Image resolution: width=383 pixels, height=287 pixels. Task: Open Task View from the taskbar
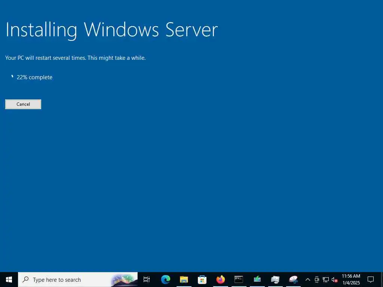tap(147, 280)
